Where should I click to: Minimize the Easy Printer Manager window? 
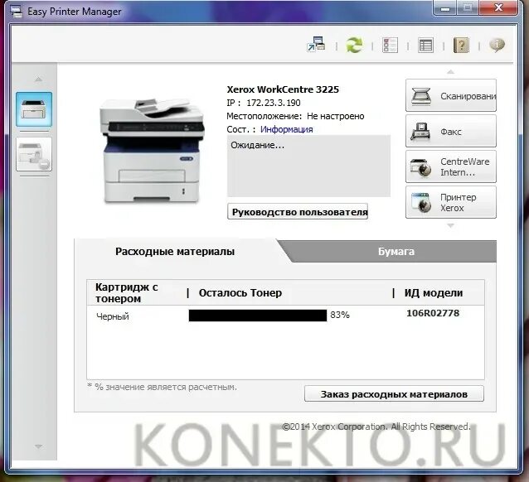click(445, 7)
